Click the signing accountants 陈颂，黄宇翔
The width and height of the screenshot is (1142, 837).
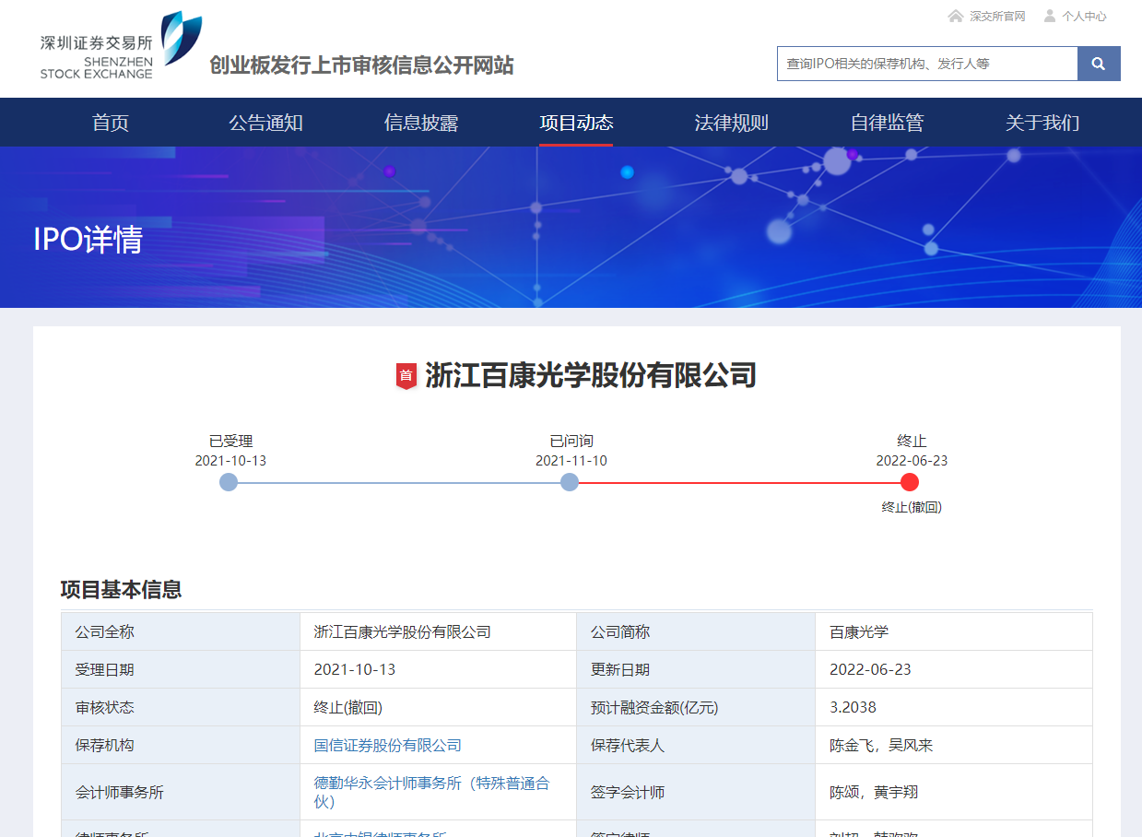click(x=874, y=793)
